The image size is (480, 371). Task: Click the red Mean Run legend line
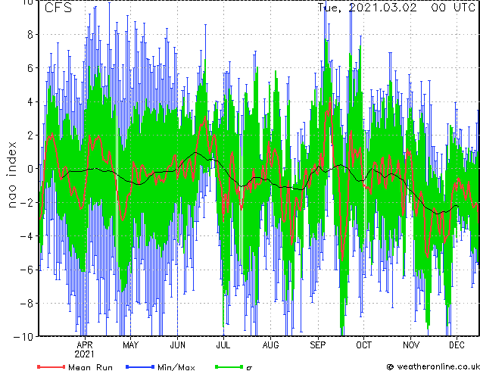point(51,366)
